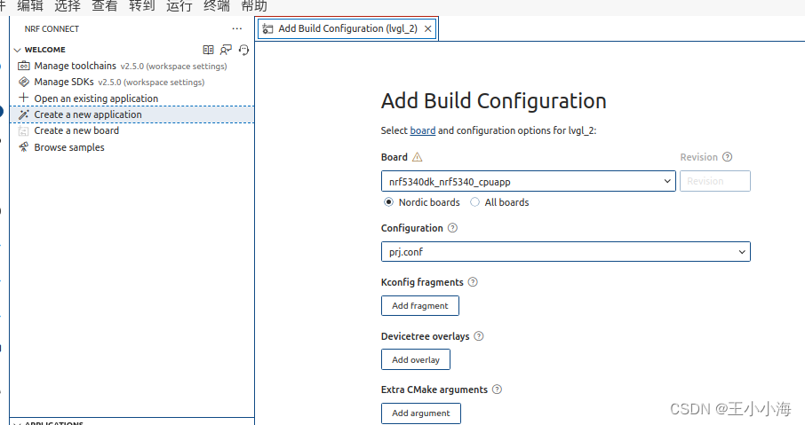Click the Add argument button
Viewport: 805px width, 425px height.
[x=421, y=413]
